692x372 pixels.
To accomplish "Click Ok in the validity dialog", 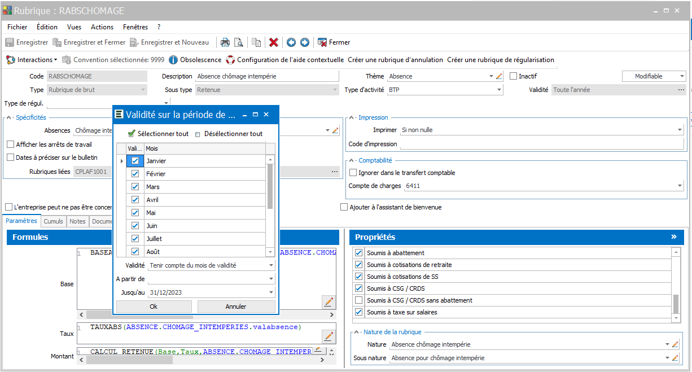I will click(154, 307).
